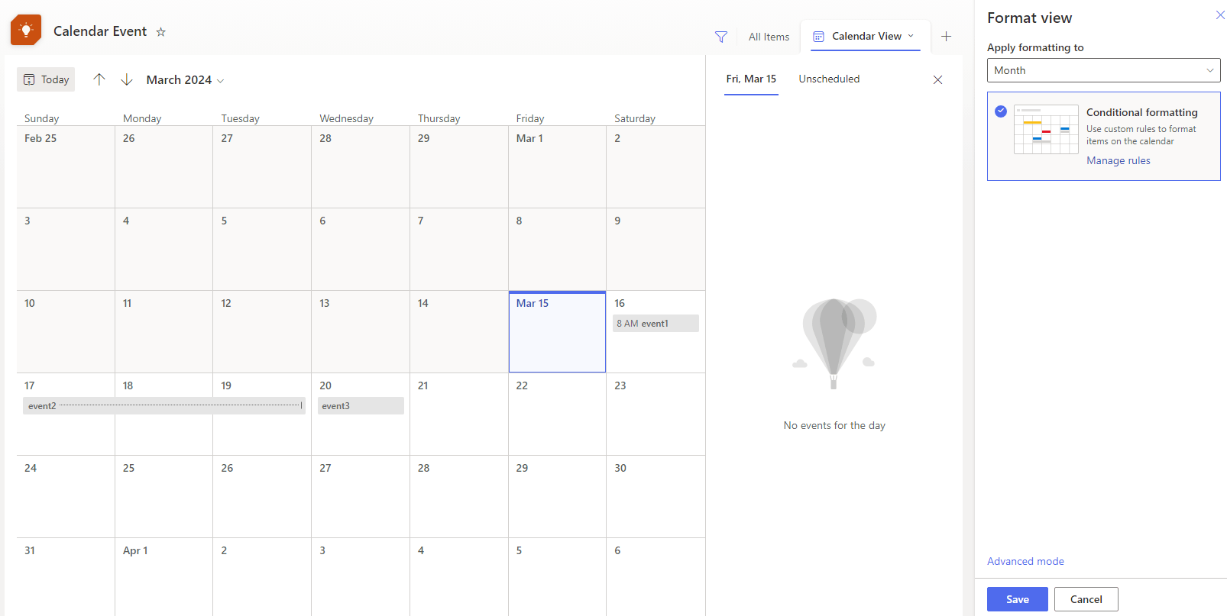
Task: Select the Feb 25 day cell
Action: pos(66,166)
